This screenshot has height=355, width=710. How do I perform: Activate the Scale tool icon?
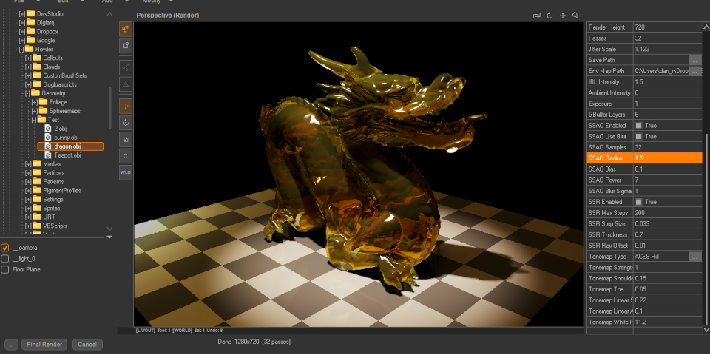click(126, 140)
